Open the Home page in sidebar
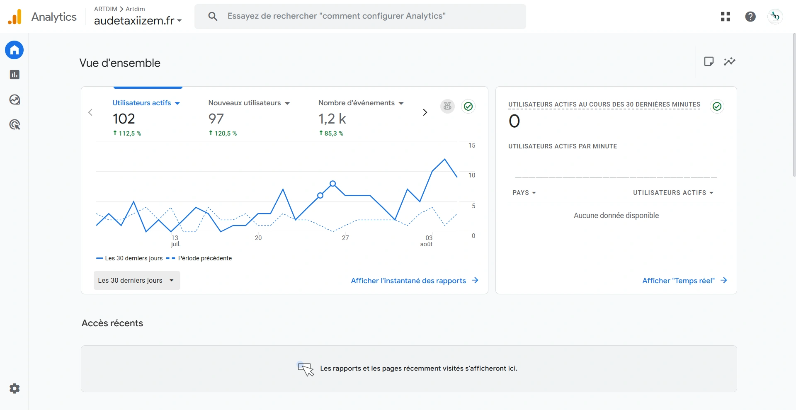 [x=15, y=50]
